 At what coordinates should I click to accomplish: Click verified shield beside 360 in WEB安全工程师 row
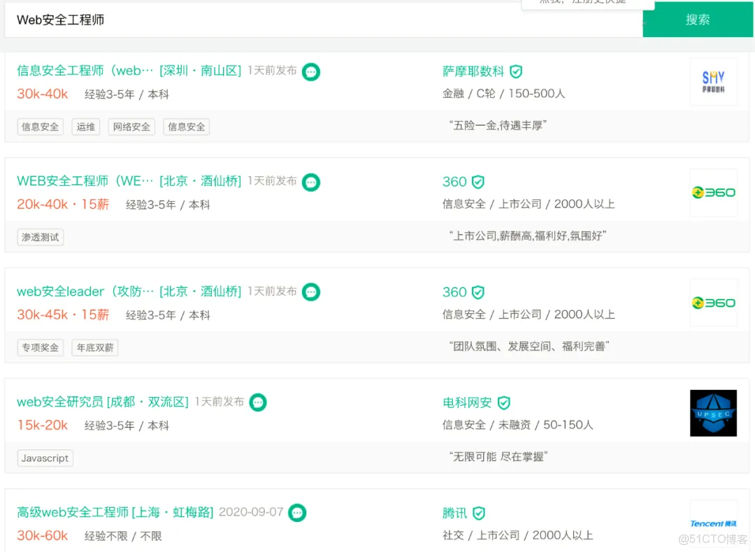tap(477, 182)
